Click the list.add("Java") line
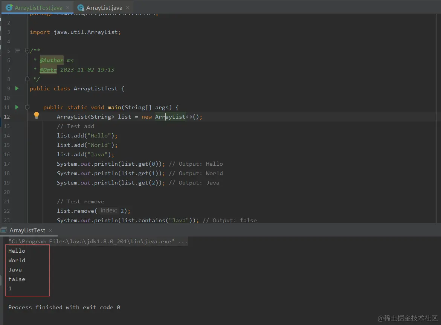Viewport: 441px width, 325px height. pyautogui.click(x=85, y=154)
